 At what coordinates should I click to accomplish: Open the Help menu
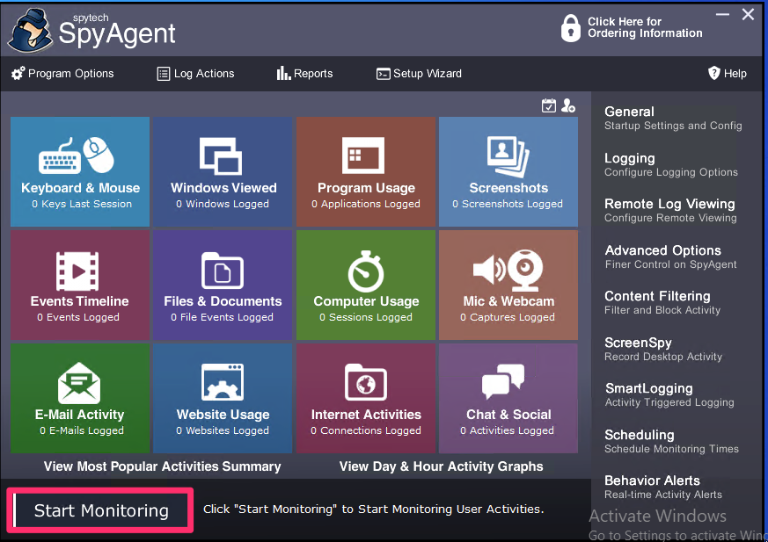tap(728, 74)
